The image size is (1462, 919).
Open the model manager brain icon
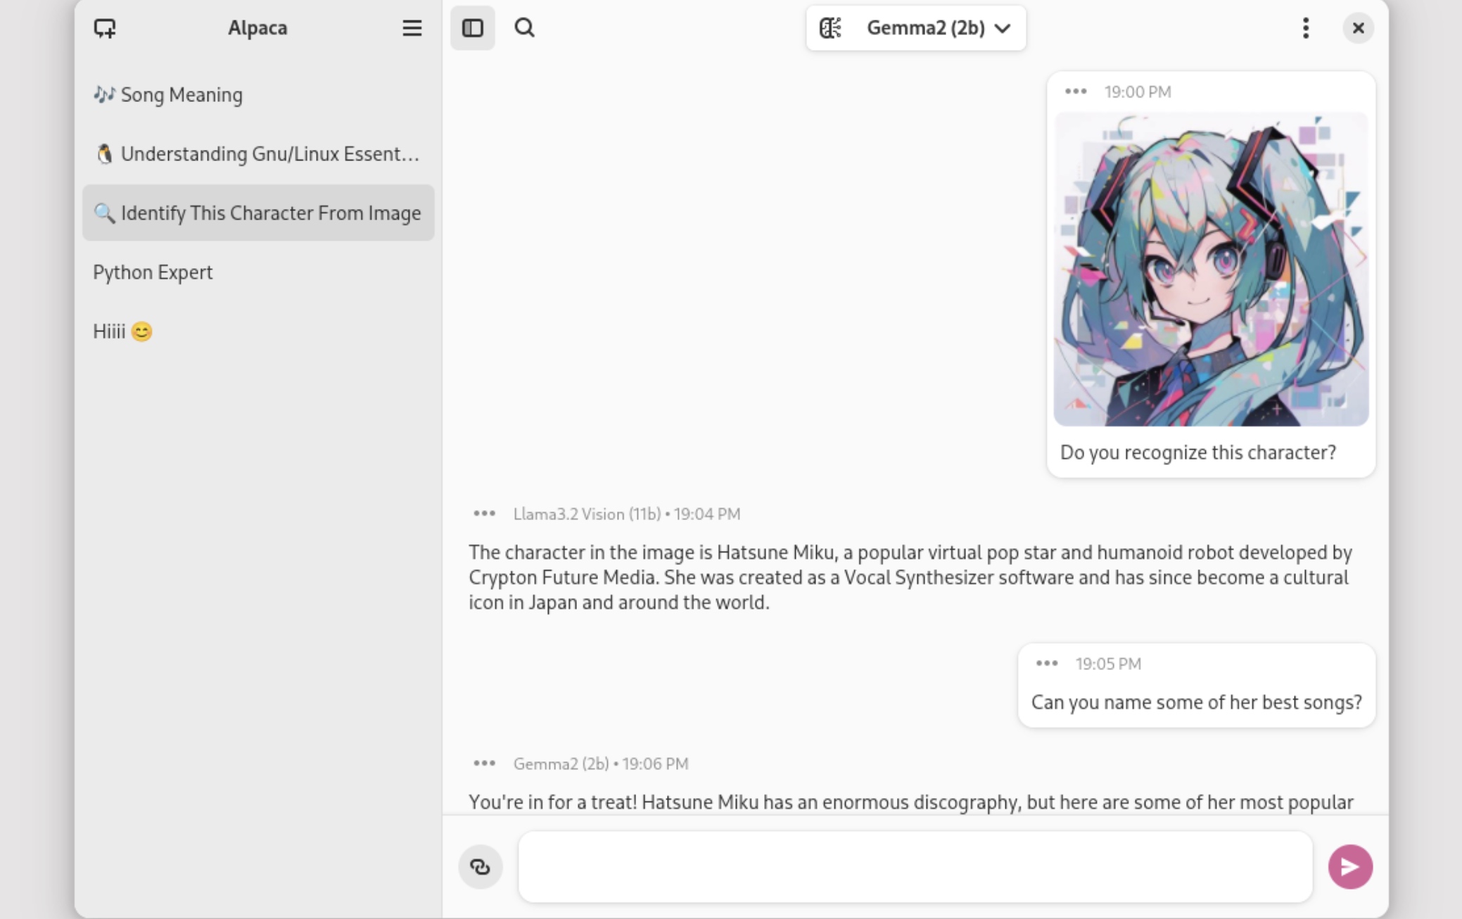click(831, 28)
